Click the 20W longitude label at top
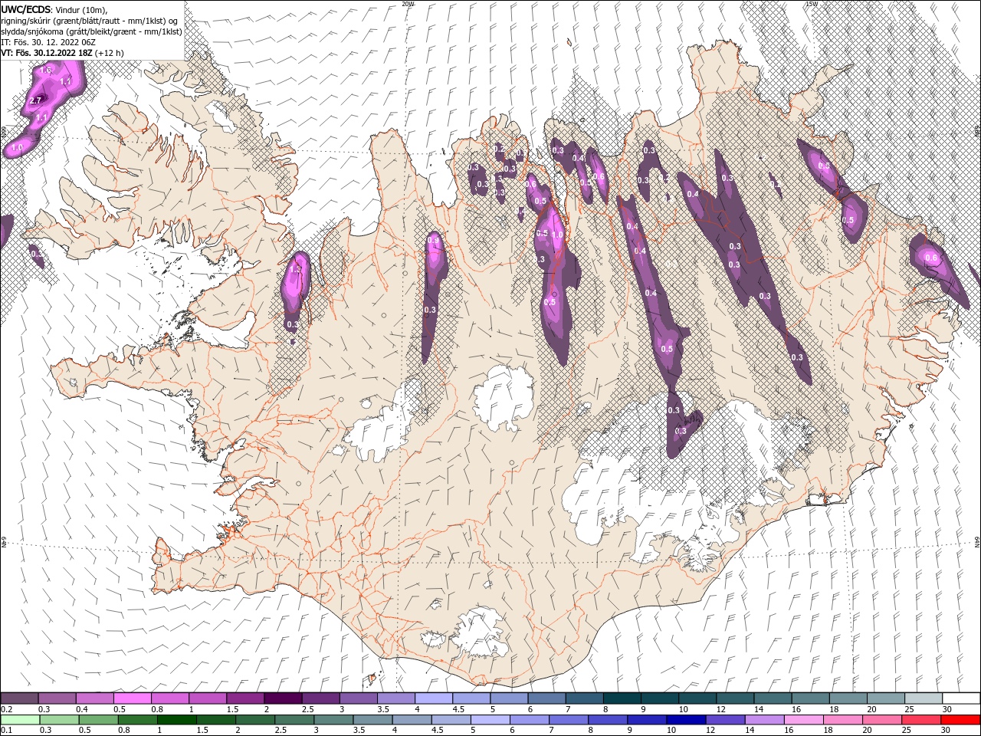The width and height of the screenshot is (981, 736). pos(407,4)
